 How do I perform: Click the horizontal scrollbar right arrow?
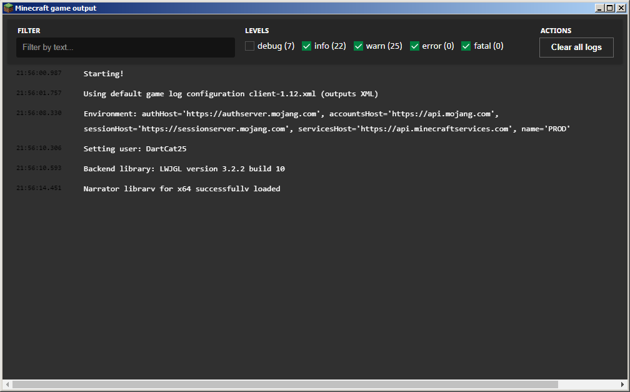622,384
